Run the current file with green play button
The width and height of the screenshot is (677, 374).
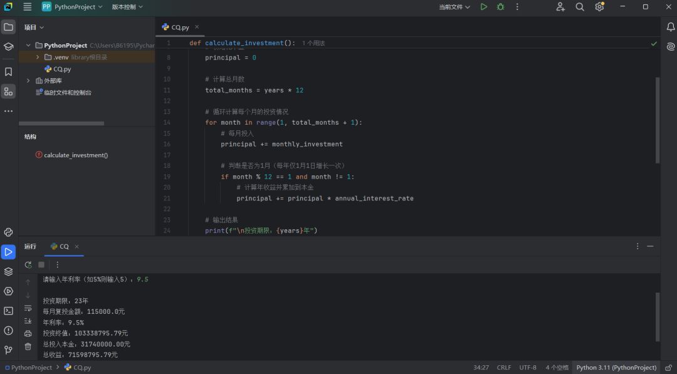pos(483,7)
